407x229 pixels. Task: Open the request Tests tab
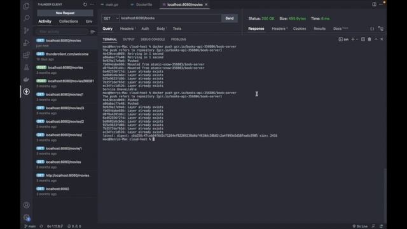(x=177, y=29)
